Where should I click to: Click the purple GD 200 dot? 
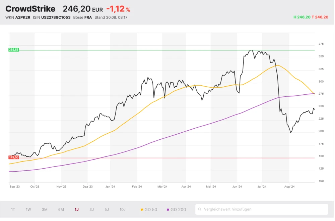pyautogui.click(x=168, y=210)
